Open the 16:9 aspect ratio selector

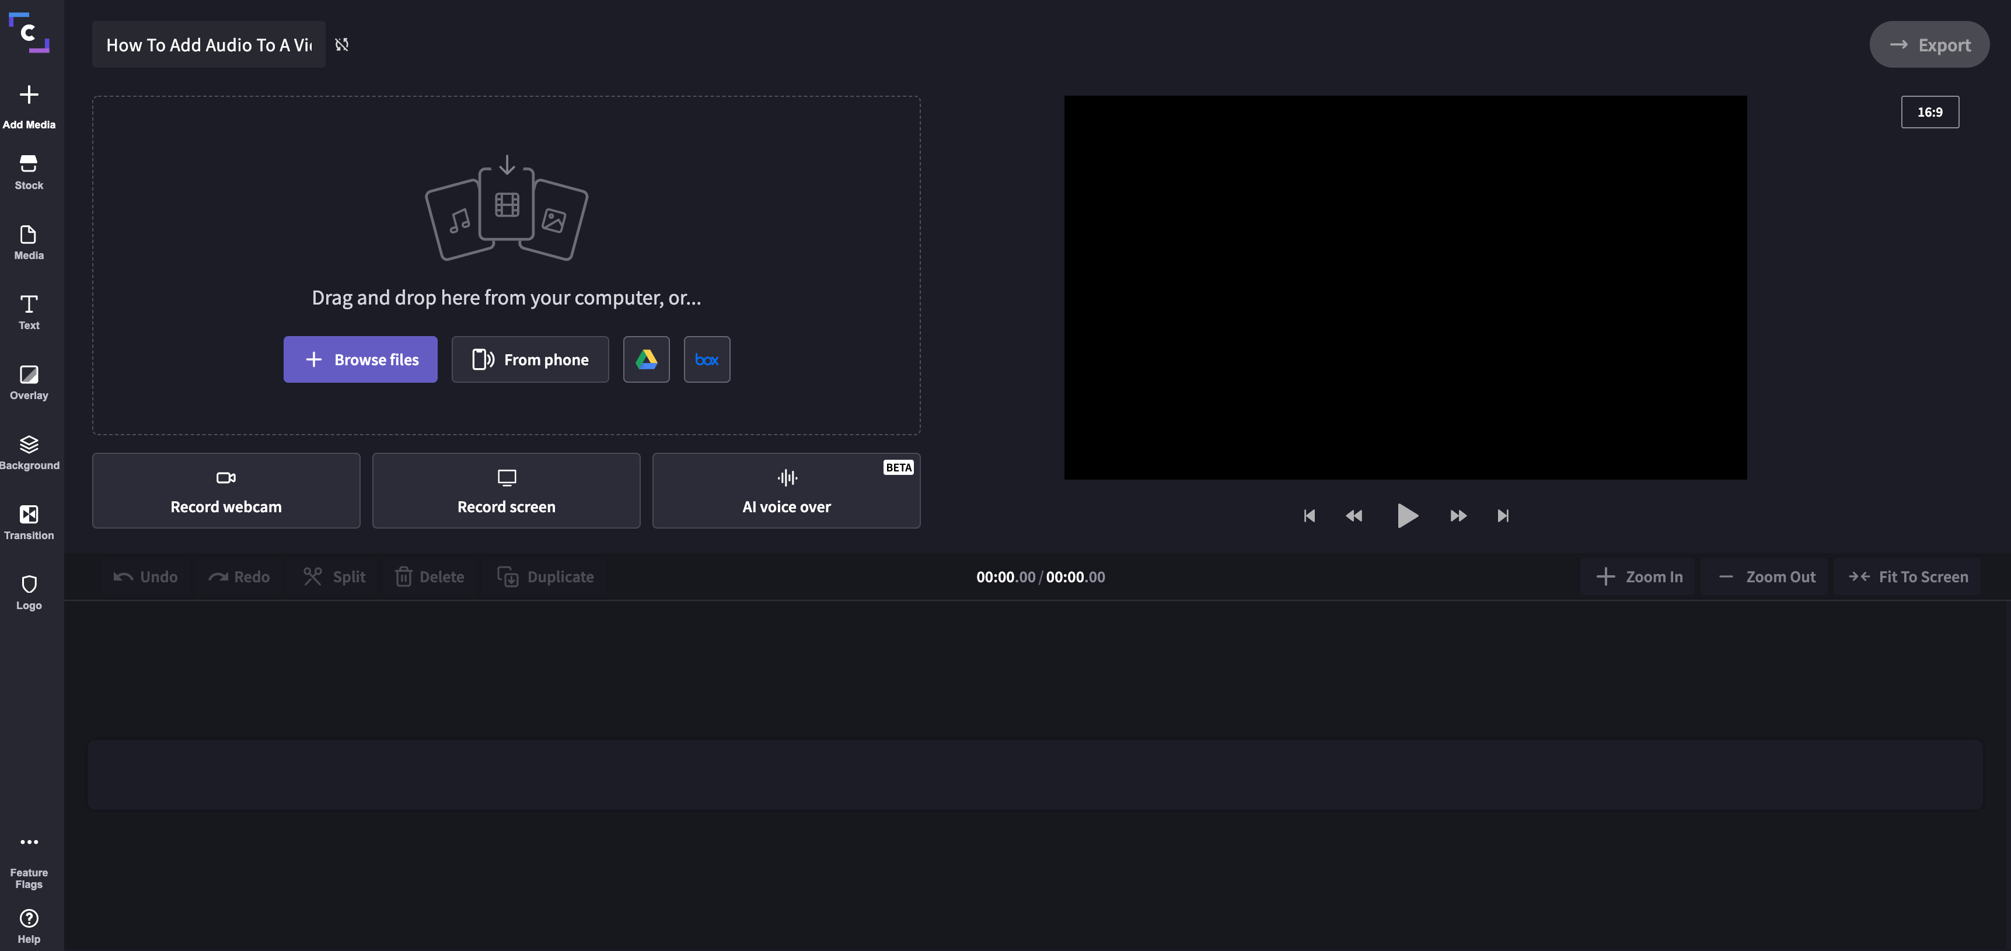pos(1929,111)
